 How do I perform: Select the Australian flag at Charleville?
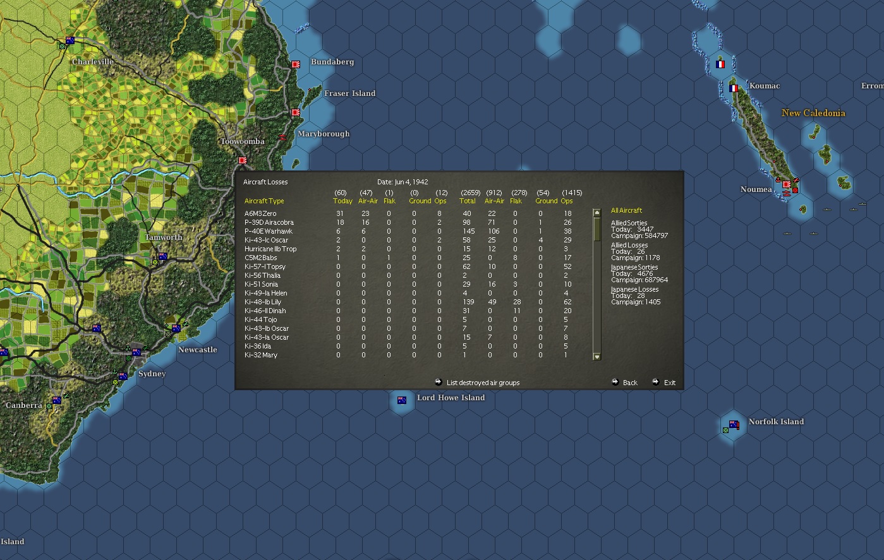[x=70, y=40]
